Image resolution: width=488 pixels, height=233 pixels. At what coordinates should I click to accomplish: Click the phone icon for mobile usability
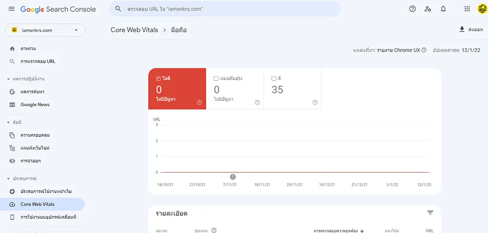(12, 217)
